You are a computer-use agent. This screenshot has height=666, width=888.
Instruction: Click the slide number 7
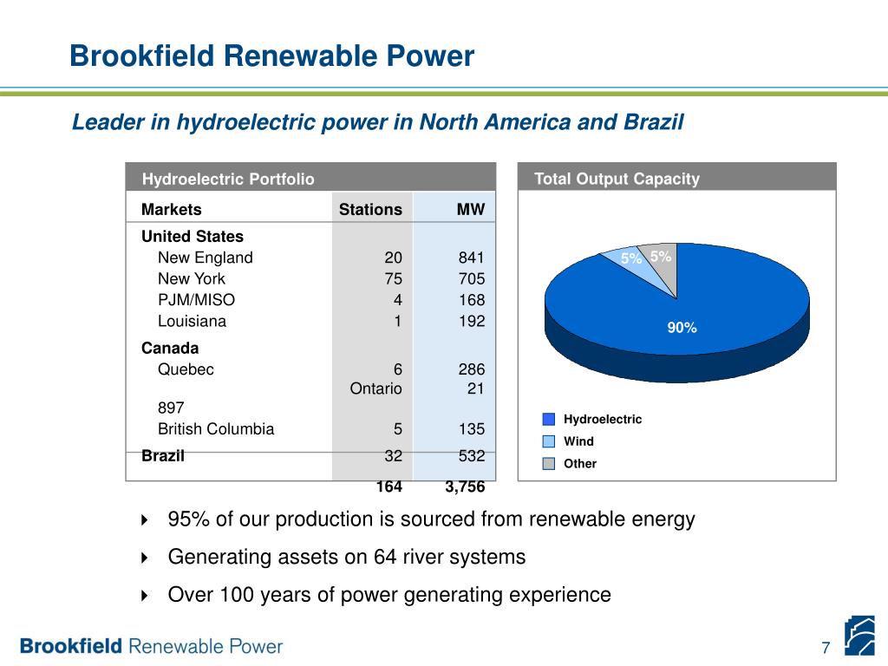tap(826, 647)
